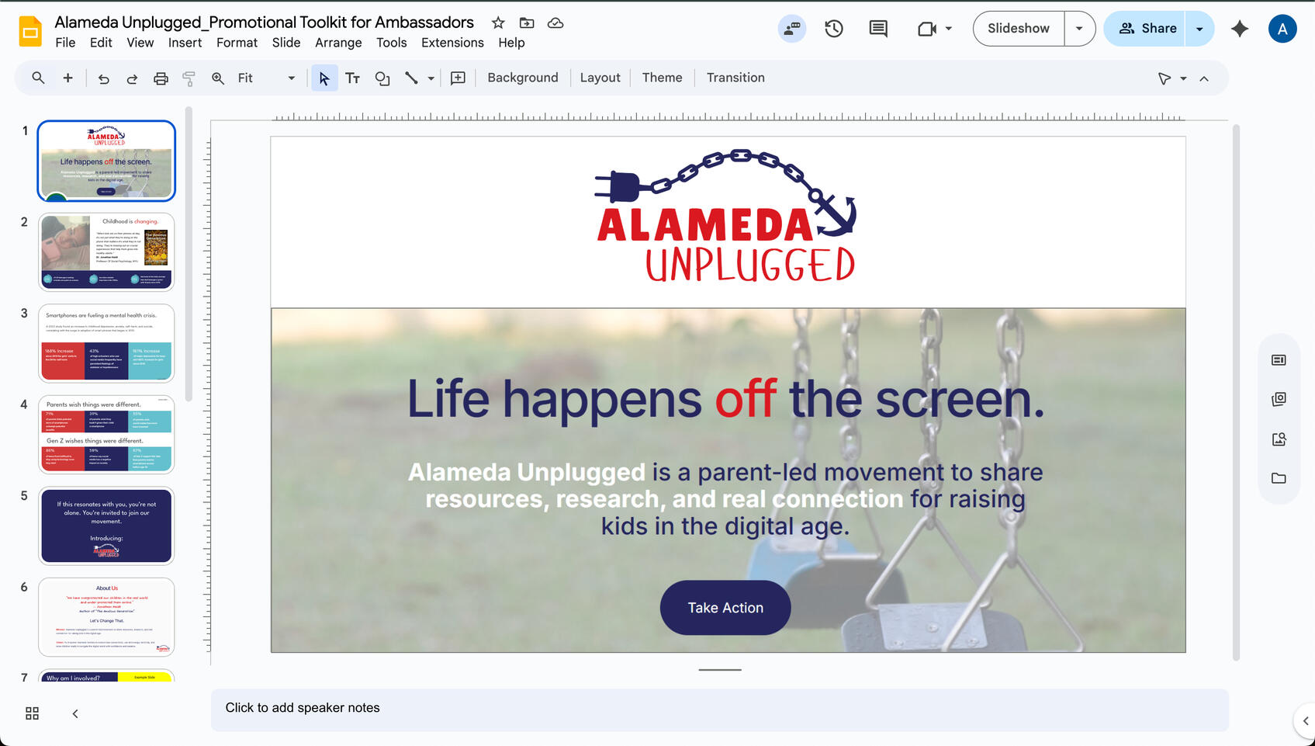Select the slide 4 thumbnail
The image size is (1315, 746).
106,435
